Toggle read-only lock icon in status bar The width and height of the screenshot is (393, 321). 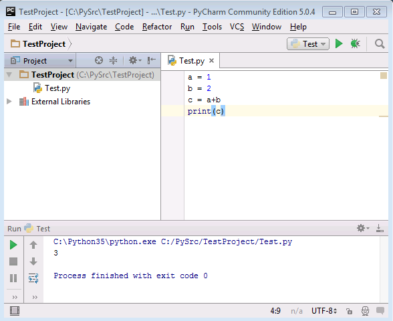[x=349, y=311]
